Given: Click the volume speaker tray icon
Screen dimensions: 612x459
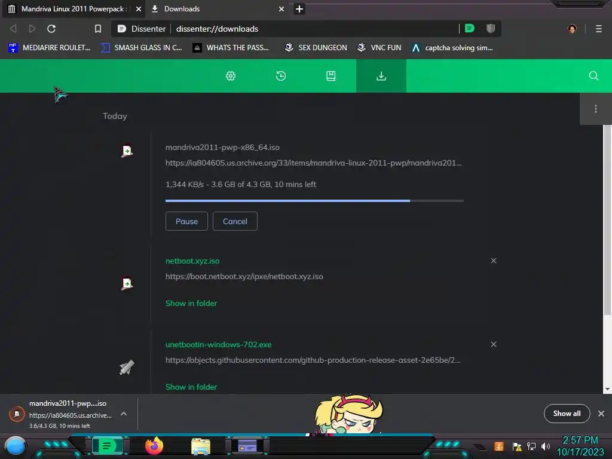Looking at the screenshot, I should point(545,446).
